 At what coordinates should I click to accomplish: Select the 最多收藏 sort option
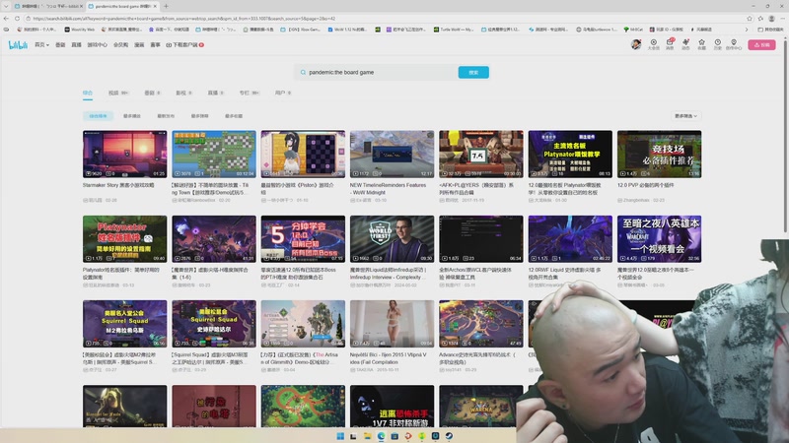(234, 116)
